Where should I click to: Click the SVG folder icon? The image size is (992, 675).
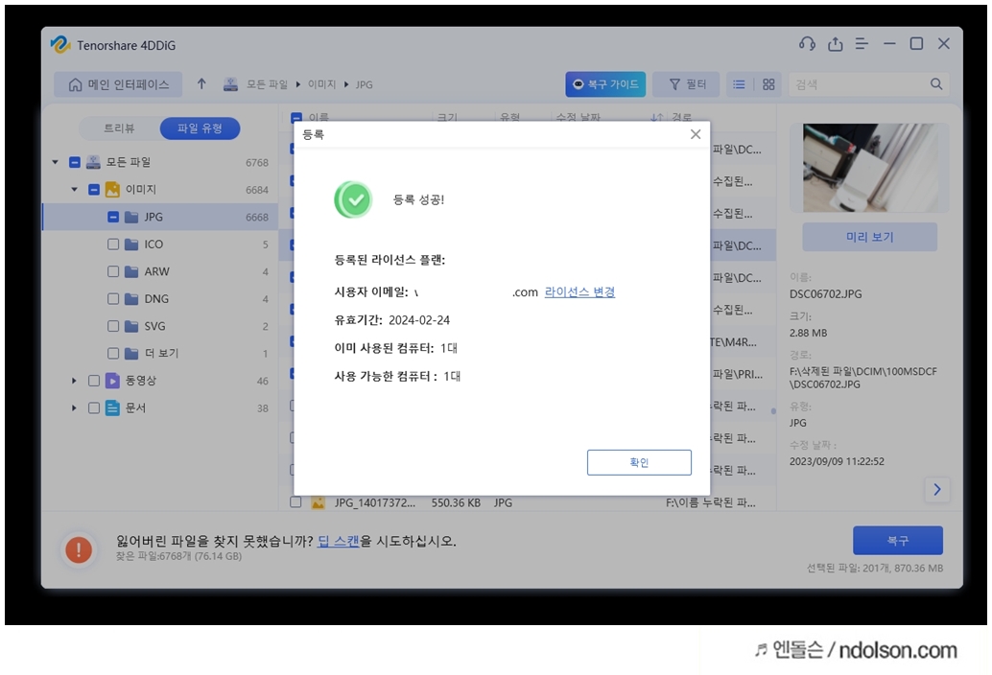click(131, 326)
